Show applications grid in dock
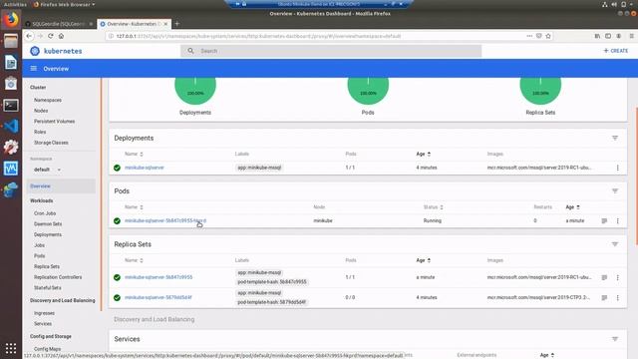This screenshot has width=638, height=359. [x=11, y=348]
